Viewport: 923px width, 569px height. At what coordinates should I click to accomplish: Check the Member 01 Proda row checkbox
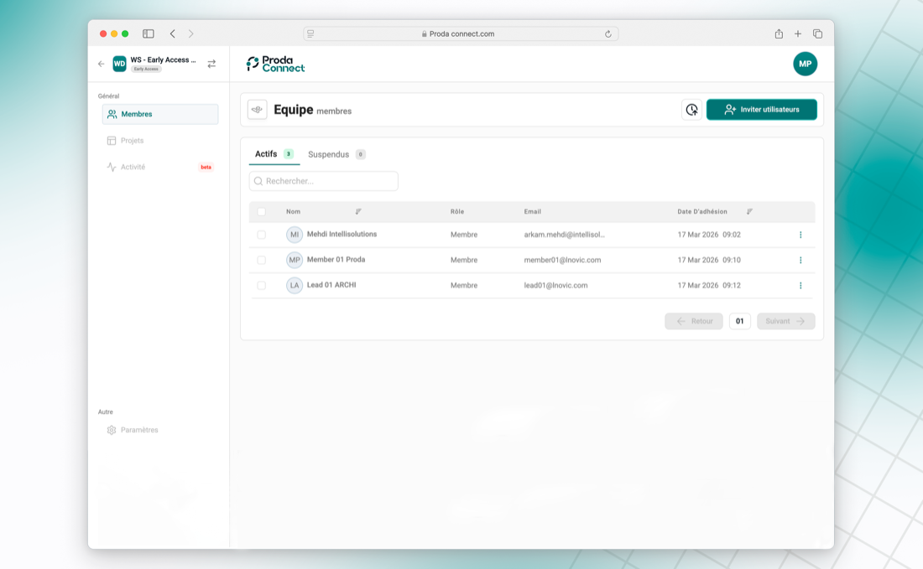click(x=261, y=260)
